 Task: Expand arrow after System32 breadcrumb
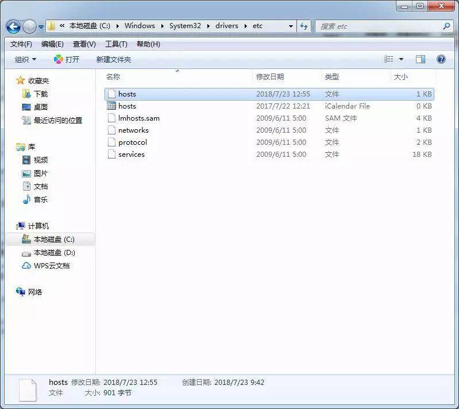(208, 26)
